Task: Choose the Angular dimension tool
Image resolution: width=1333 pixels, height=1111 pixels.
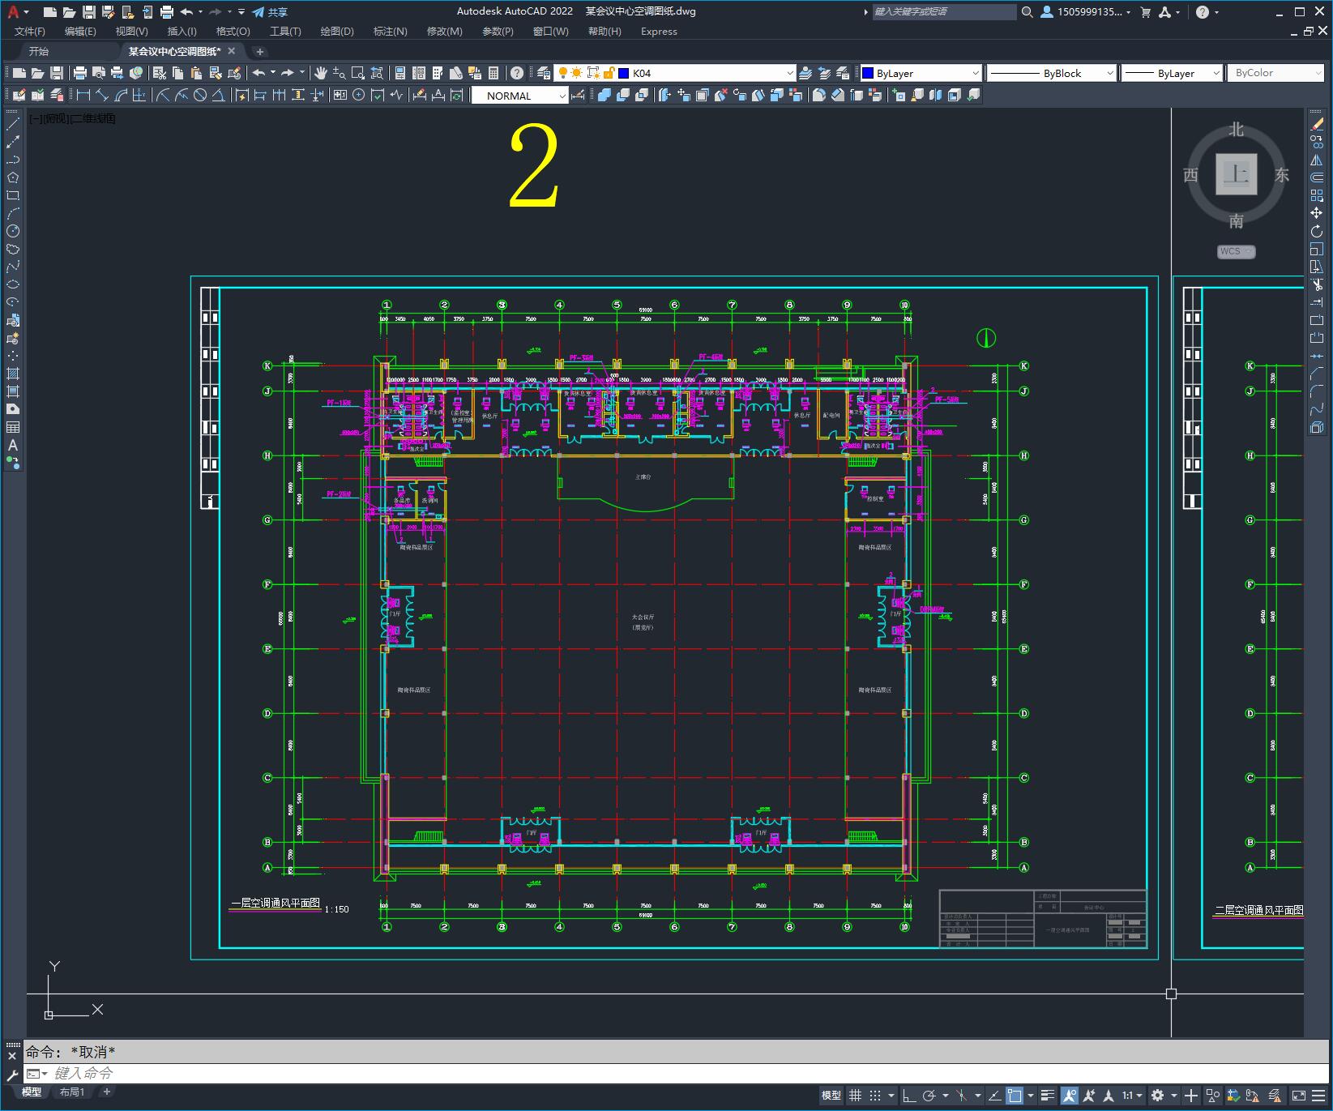Action: (218, 95)
